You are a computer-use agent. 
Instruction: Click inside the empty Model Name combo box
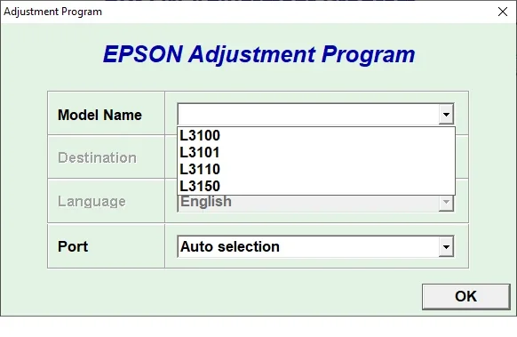tap(308, 115)
